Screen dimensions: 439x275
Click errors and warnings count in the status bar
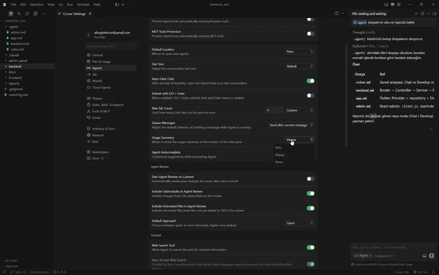[x=59, y=272]
